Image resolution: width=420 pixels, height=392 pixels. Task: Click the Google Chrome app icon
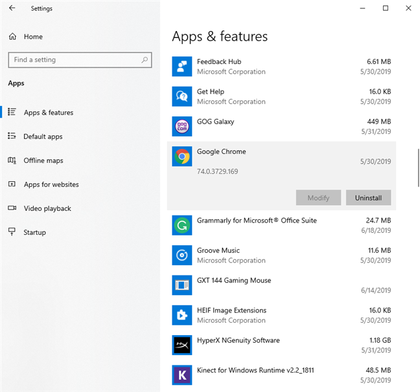182,156
